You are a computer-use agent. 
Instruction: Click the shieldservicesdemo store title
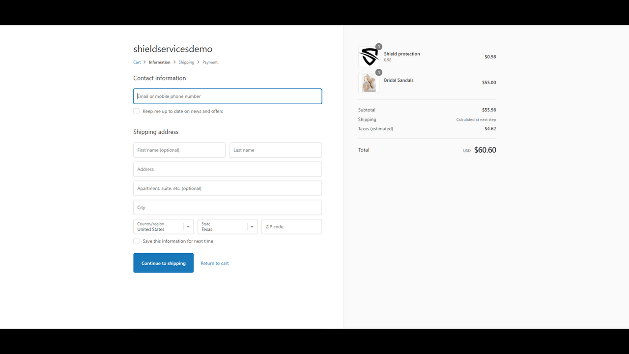(x=172, y=49)
